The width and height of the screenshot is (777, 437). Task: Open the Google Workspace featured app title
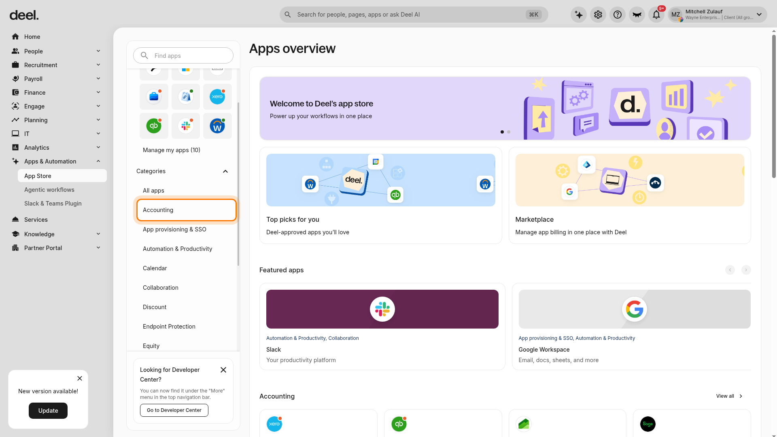pyautogui.click(x=544, y=350)
